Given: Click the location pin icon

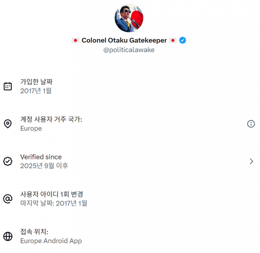Looking at the screenshot, I should click(8, 124).
